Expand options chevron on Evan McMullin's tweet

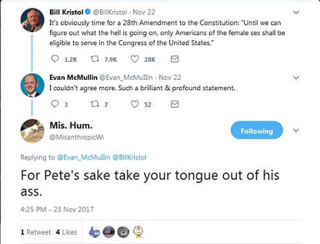tap(296, 78)
